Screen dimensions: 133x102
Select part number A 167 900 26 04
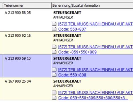point(18,81)
